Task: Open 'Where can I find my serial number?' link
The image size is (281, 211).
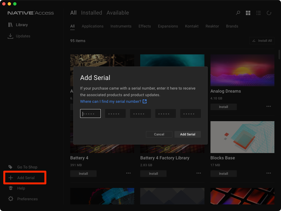Action: [x=111, y=102]
